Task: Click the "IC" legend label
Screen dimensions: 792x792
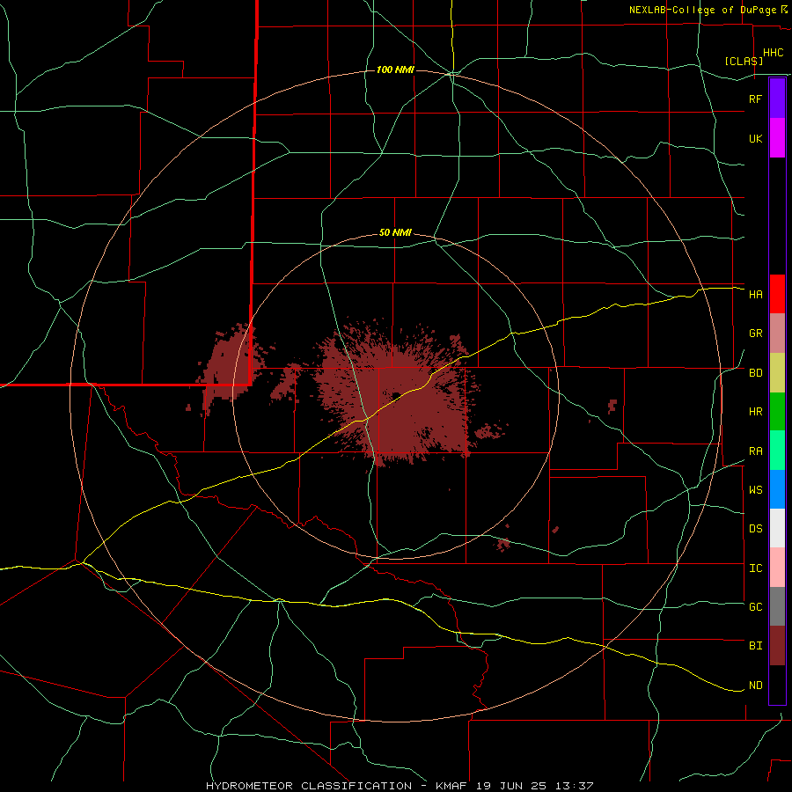Action: [x=755, y=568]
